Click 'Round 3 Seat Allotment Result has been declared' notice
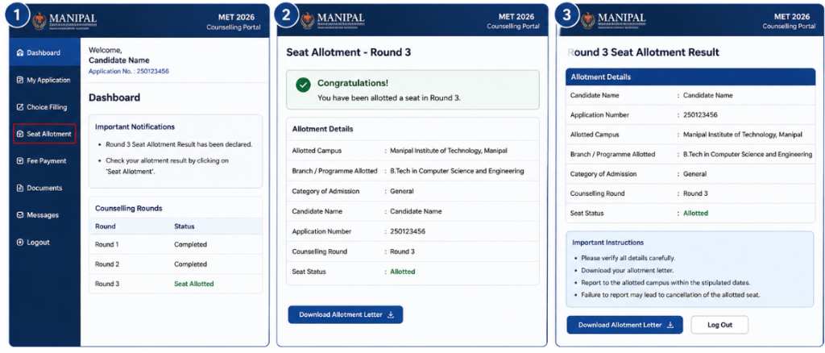 coord(180,144)
